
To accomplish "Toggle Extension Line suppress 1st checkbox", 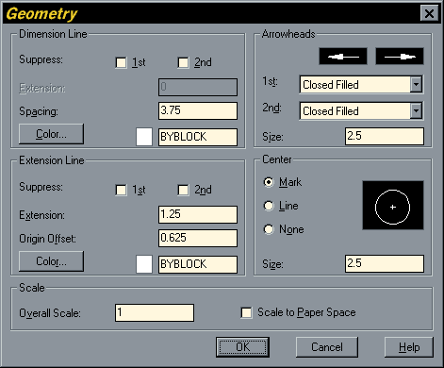I will click(x=121, y=190).
